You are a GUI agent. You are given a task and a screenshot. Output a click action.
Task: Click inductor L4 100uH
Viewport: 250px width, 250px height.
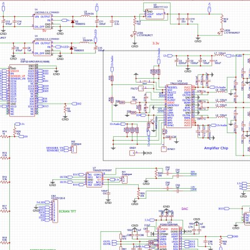221,117
